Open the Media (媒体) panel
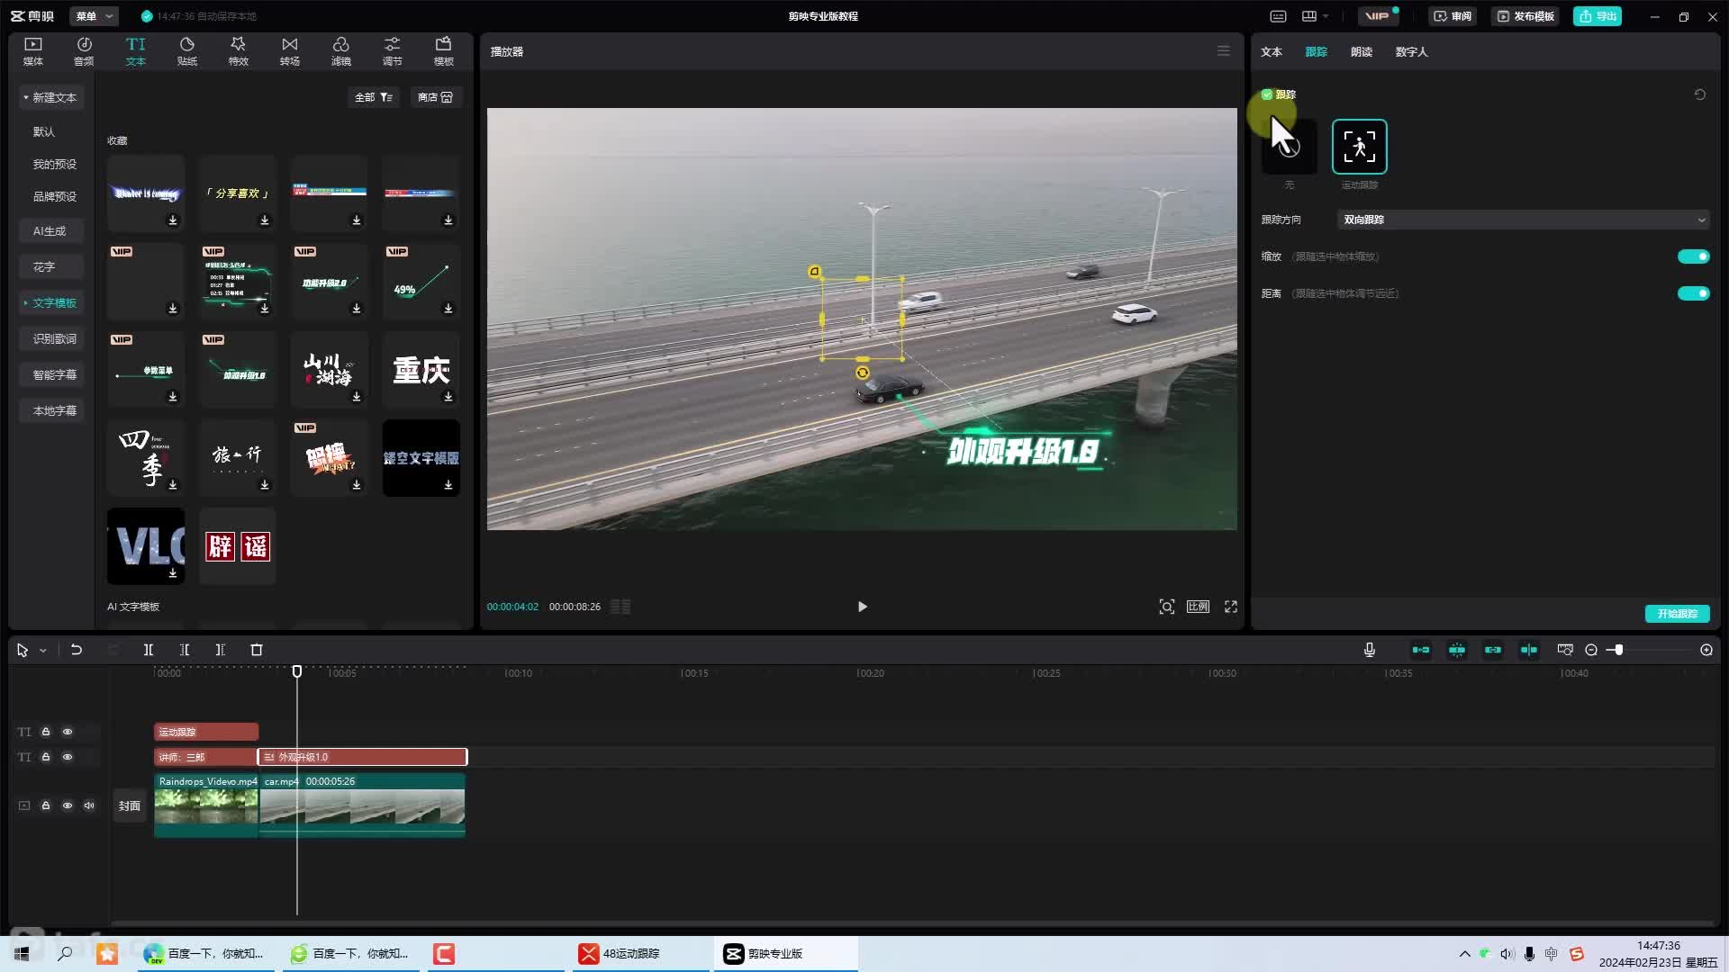The width and height of the screenshot is (1729, 972). coord(33,51)
